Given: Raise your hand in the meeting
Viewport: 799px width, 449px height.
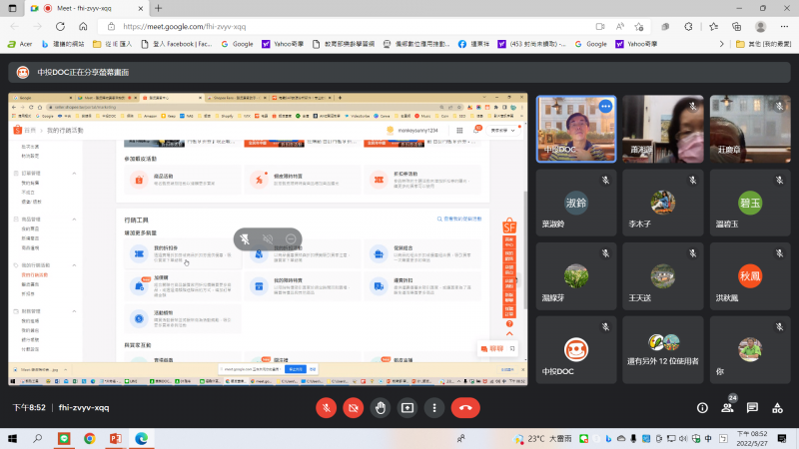Looking at the screenshot, I should pyautogui.click(x=381, y=408).
